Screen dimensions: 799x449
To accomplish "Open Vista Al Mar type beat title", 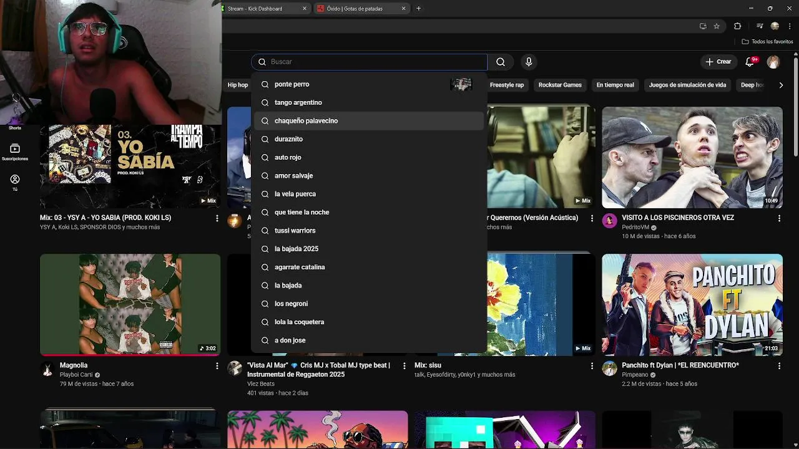I will point(318,370).
